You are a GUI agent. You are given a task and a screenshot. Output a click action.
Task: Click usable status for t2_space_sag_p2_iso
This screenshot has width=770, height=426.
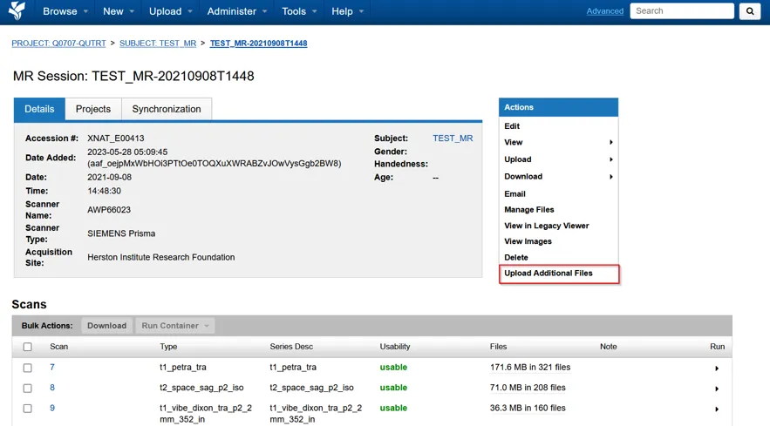tap(393, 388)
